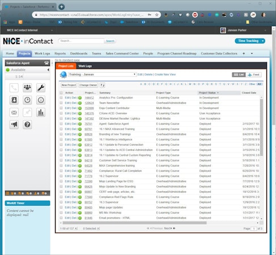Click the New Project button
The width and height of the screenshot is (276, 255).
pos(69,85)
